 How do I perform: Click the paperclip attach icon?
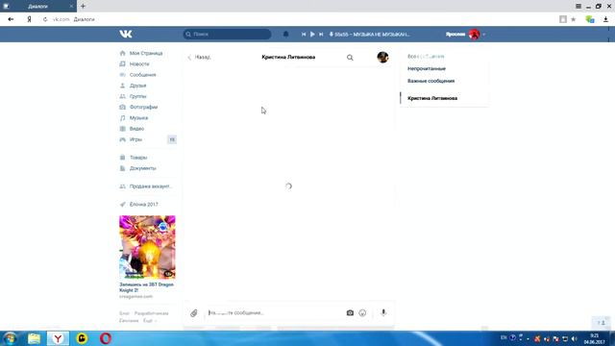[194, 313]
